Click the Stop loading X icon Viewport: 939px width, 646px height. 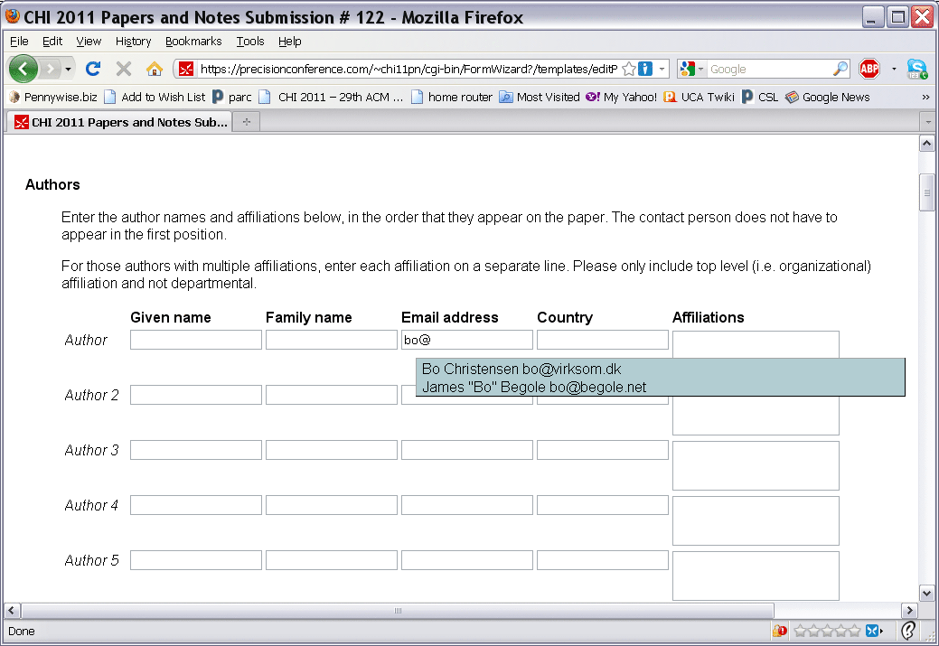click(x=124, y=69)
